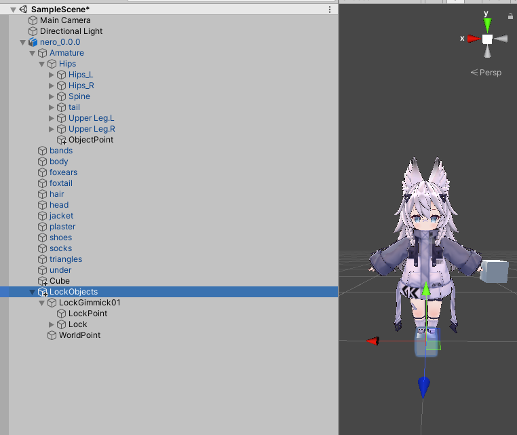The height and width of the screenshot is (435, 517).
Task: Click the green Y axis gizmo cone
Action: [487, 26]
